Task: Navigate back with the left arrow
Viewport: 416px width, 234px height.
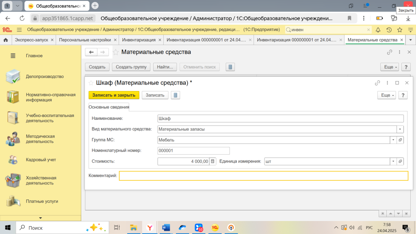Action: (x=91, y=52)
